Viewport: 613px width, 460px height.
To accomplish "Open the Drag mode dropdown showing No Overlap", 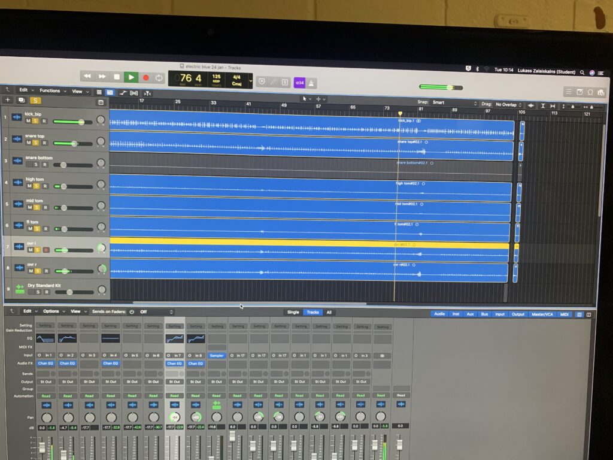I will coord(508,104).
